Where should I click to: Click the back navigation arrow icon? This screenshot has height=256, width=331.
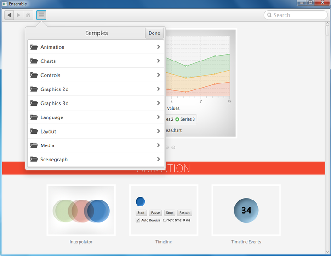(x=9, y=15)
